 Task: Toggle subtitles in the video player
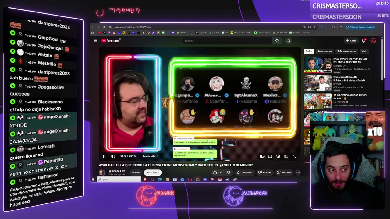point(270,156)
